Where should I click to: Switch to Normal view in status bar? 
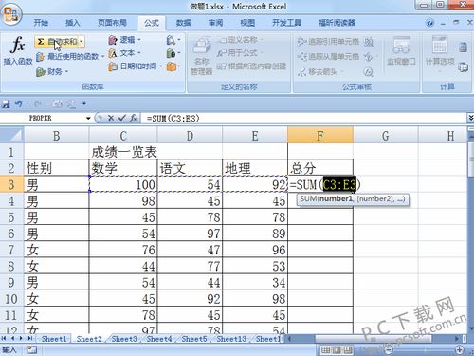(x=325, y=350)
